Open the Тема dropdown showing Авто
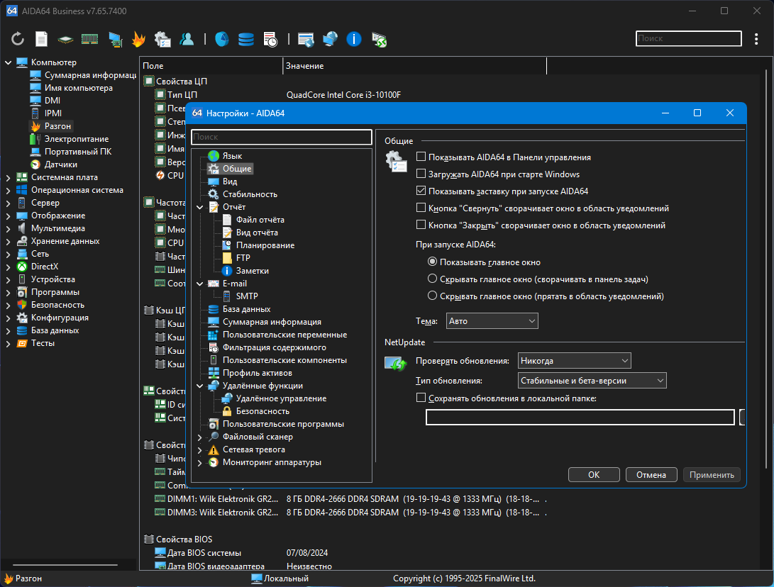This screenshot has height=587, width=774. pos(492,321)
